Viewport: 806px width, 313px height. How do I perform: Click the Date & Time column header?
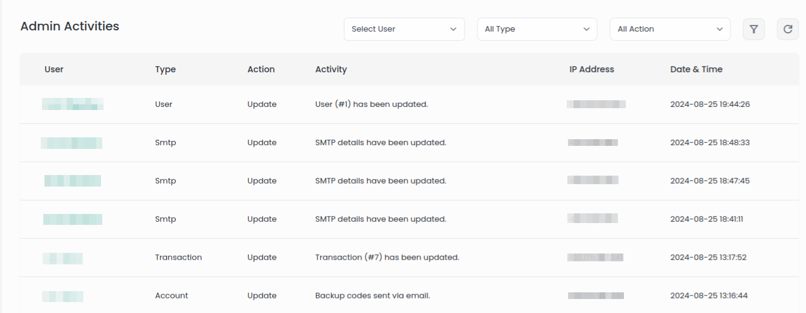[696, 69]
